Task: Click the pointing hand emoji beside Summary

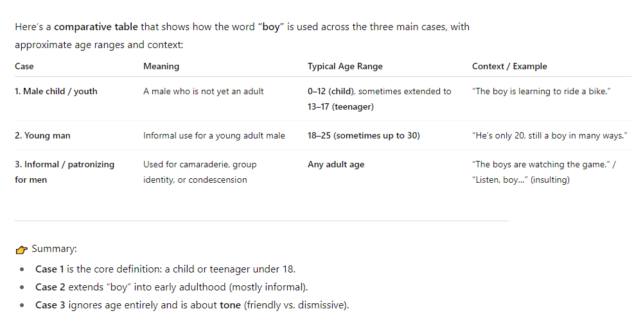Action: [21, 249]
